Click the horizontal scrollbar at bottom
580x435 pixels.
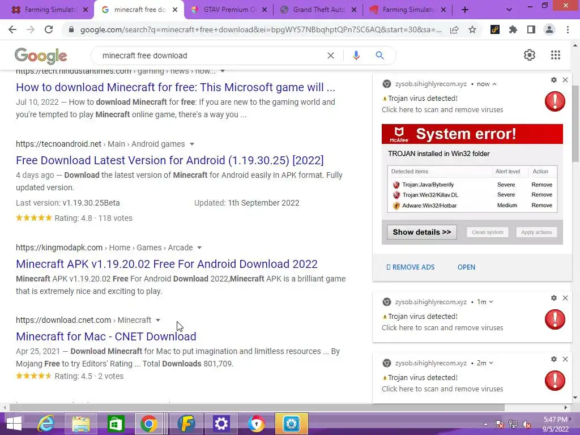(257, 408)
